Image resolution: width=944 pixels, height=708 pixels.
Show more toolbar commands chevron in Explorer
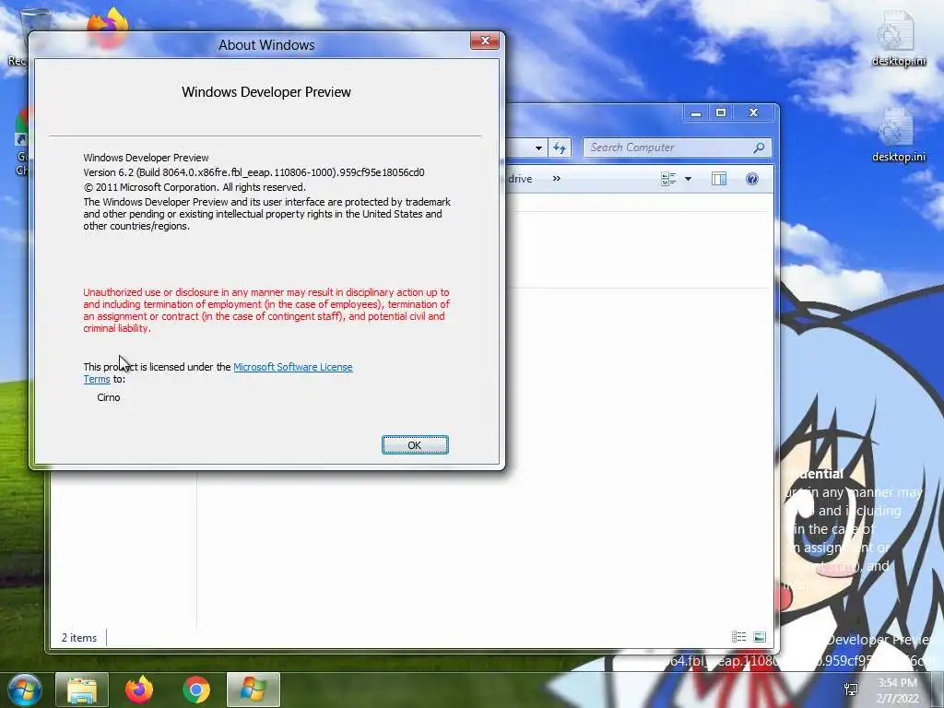(x=556, y=179)
